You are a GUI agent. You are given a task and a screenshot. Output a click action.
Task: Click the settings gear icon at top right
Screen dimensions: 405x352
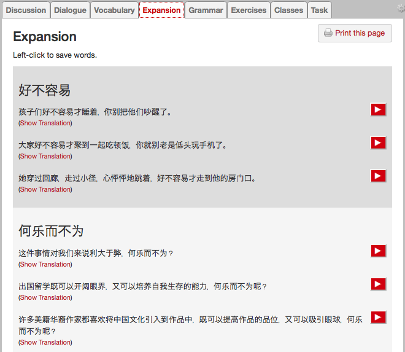tap(401, 9)
